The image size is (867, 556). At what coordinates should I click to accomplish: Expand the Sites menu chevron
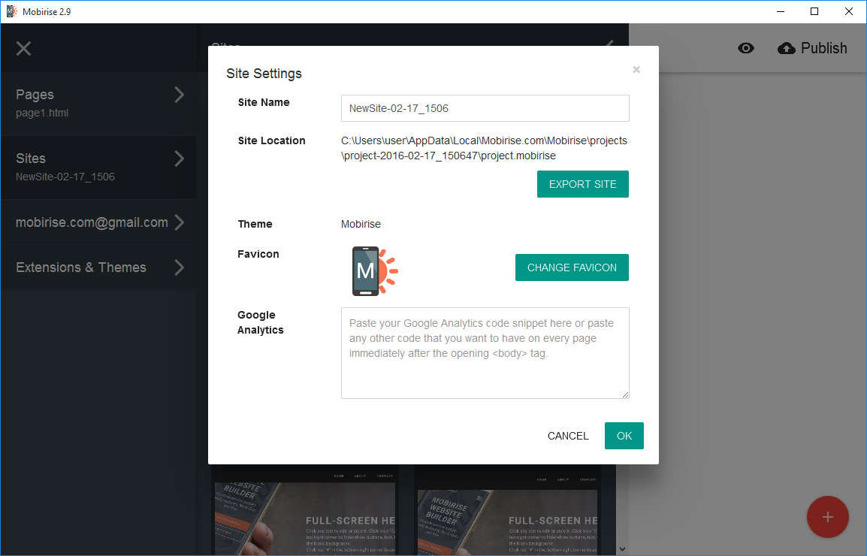tap(179, 159)
